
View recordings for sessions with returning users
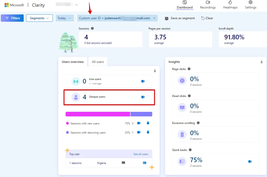click(139, 132)
